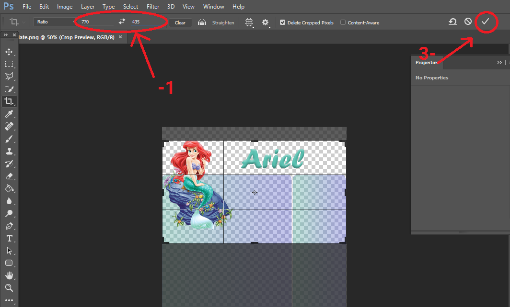Select the Move tool
Viewport: 510px width, 307px height.
(x=9, y=52)
